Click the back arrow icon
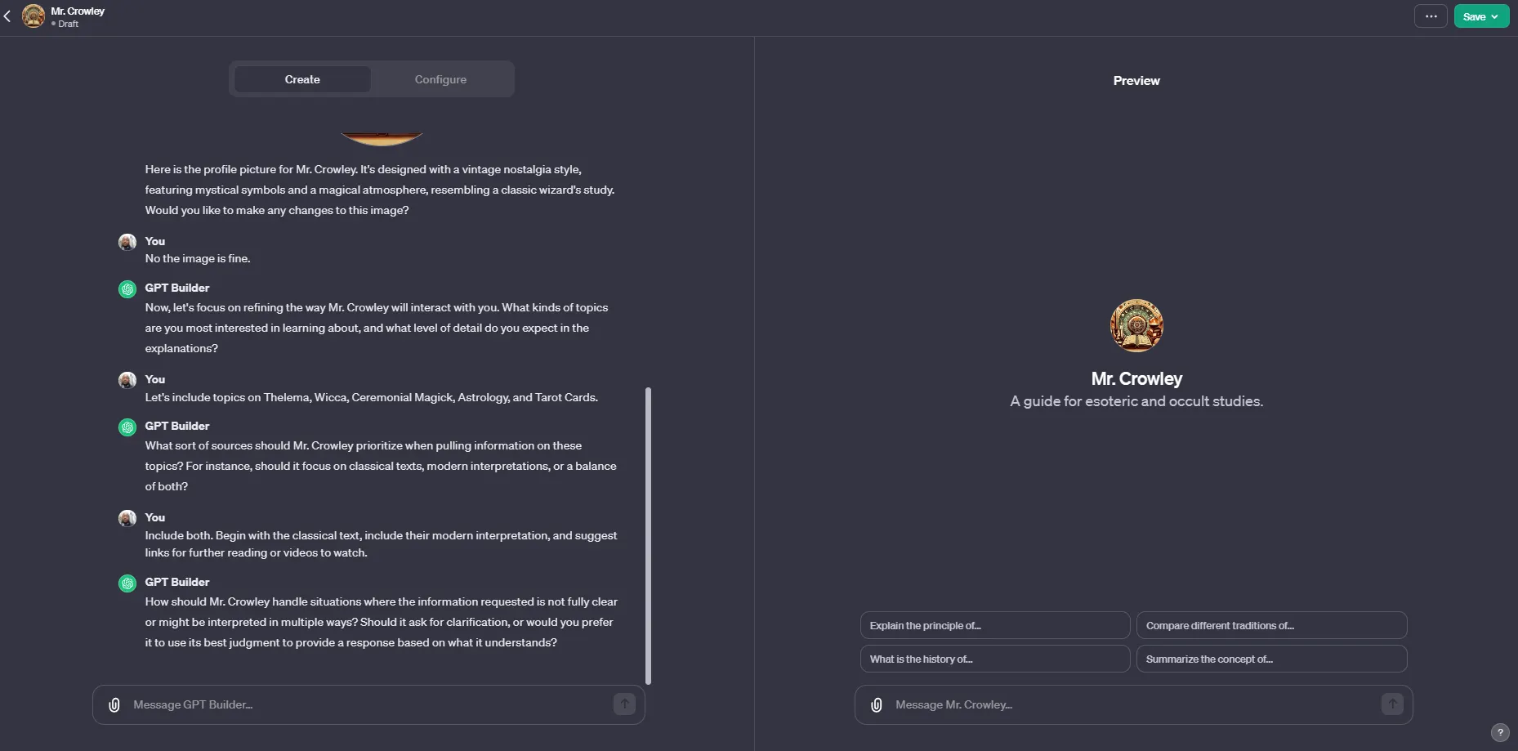This screenshot has width=1518, height=751. pyautogui.click(x=7, y=16)
